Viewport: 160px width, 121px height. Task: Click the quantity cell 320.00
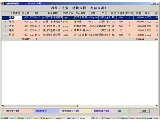(139, 35)
